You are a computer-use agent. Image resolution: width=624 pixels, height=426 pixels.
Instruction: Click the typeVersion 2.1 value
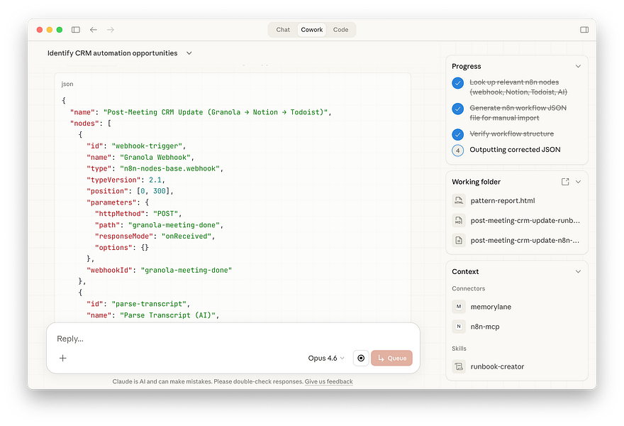[x=155, y=180]
